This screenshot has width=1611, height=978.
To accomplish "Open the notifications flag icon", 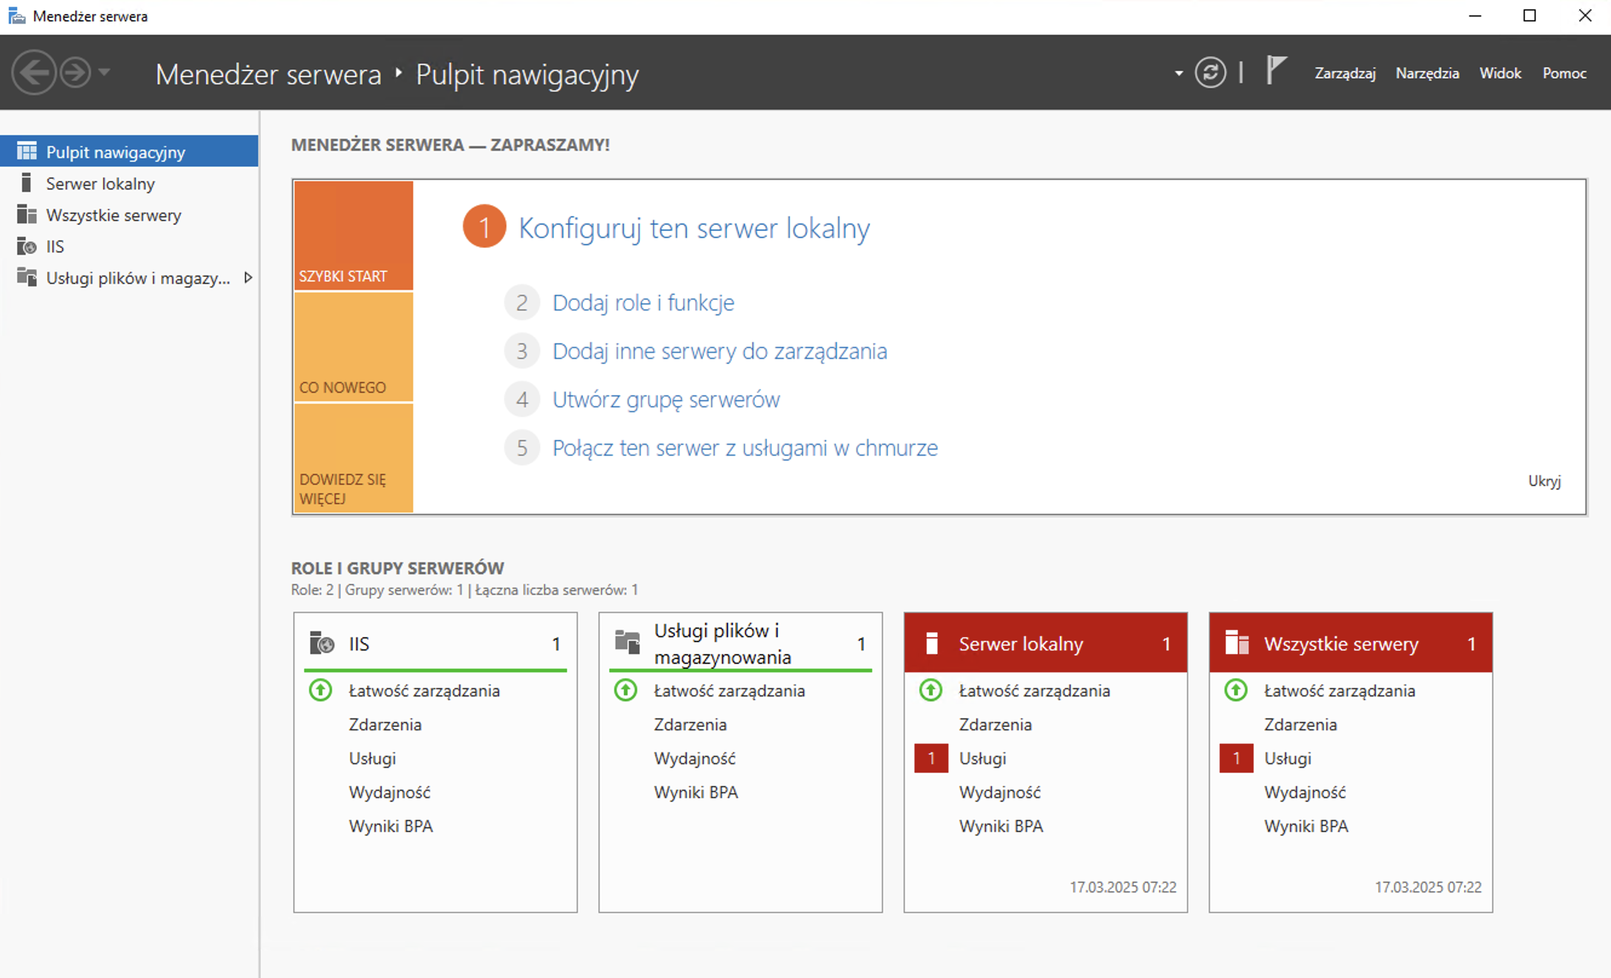I will (1275, 71).
